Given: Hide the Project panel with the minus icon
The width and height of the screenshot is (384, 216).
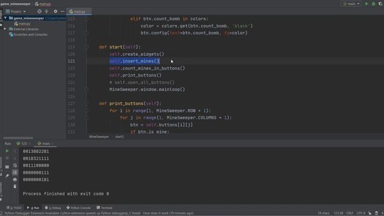Looking at the screenshot, I should point(62,11).
